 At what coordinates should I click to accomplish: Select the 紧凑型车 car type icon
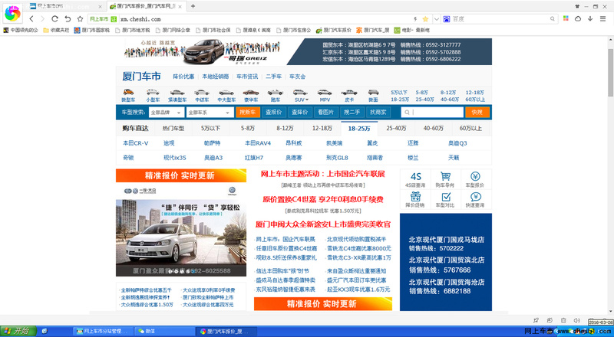(x=177, y=93)
